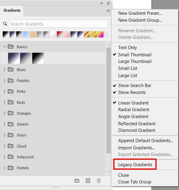Viewport: 179px width, 190px height.
Task: Expand the Purples gradient group
Action: pos(4,81)
